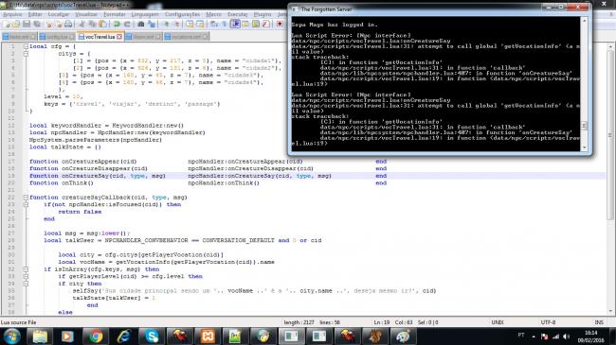Select the vocTravel.lua tab
This screenshot has width=616, height=345.
coord(100,37)
